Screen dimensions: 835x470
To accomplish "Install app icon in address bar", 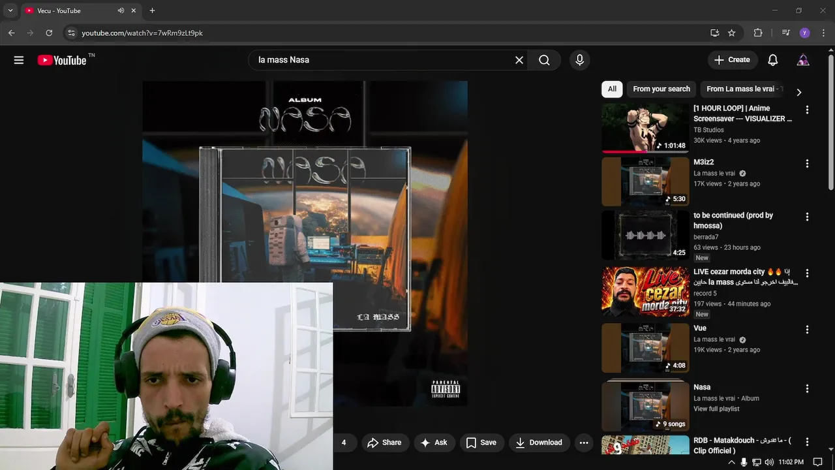I will [x=714, y=33].
